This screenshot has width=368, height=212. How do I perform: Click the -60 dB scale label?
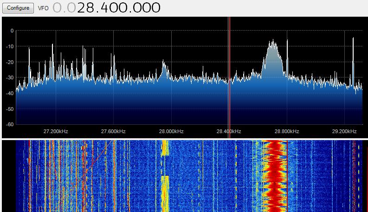[10, 124]
